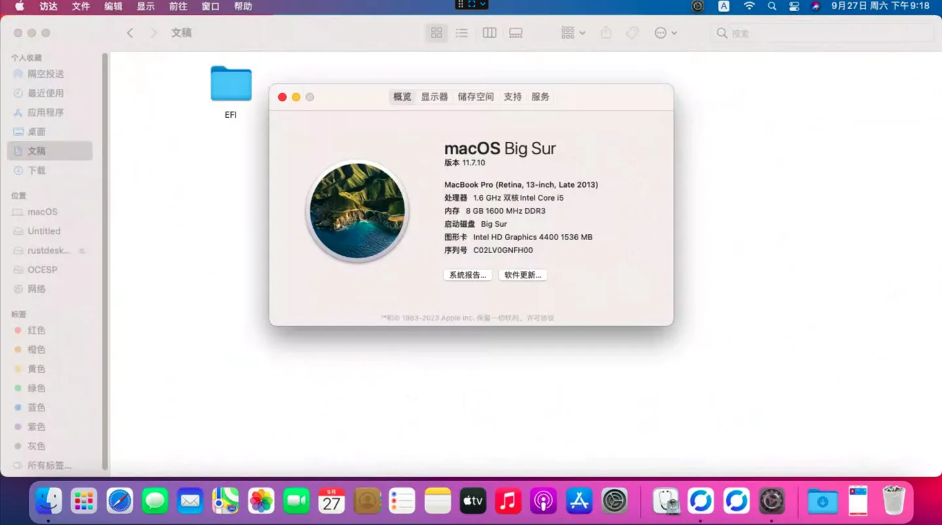Open the Music app from the Dock
Screen dimensions: 942x525
tap(508, 500)
